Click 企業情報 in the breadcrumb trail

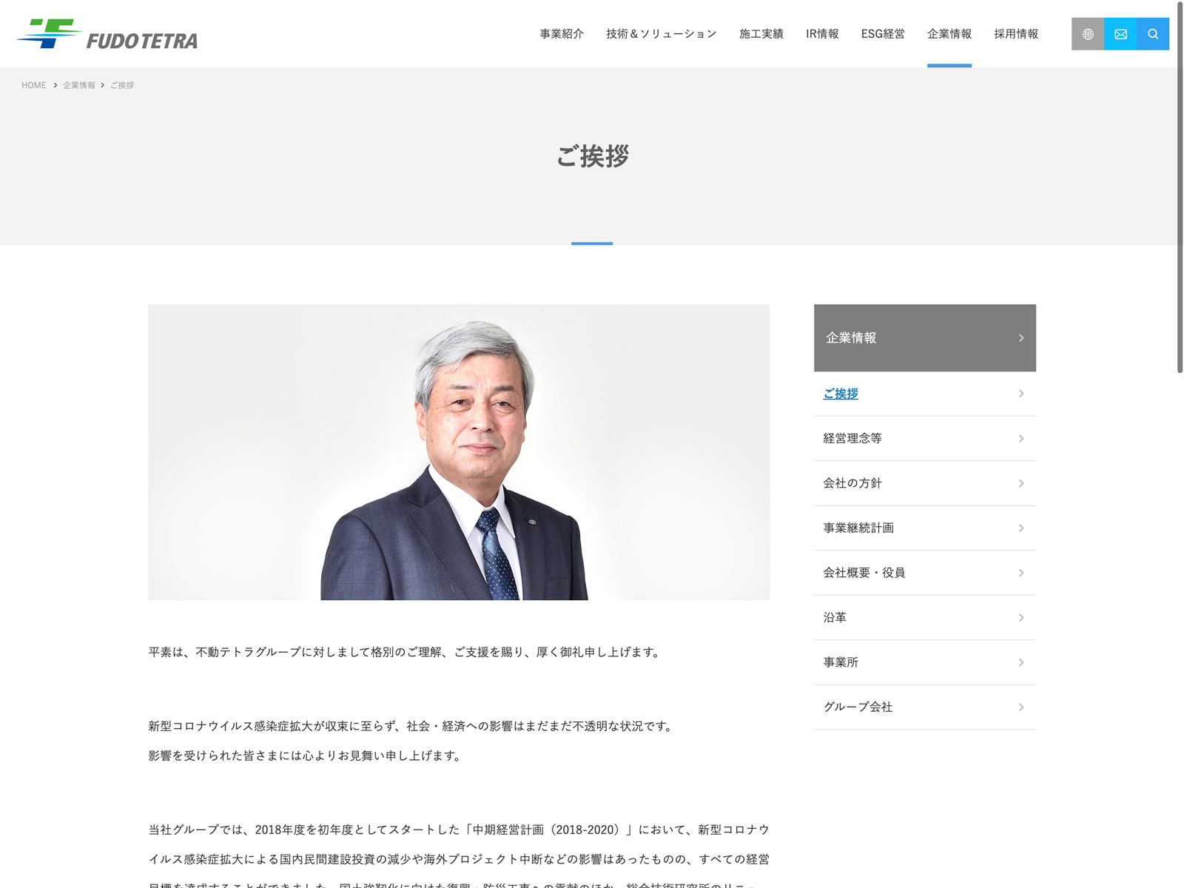(79, 85)
